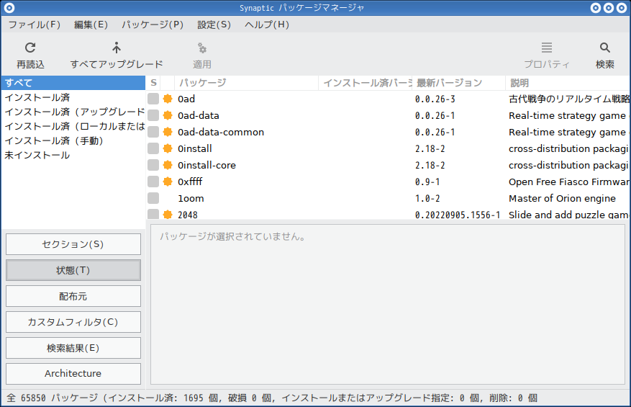Screen dimensions: 631x407
Task: Select インストール済 filter entry
Action: tap(73, 97)
